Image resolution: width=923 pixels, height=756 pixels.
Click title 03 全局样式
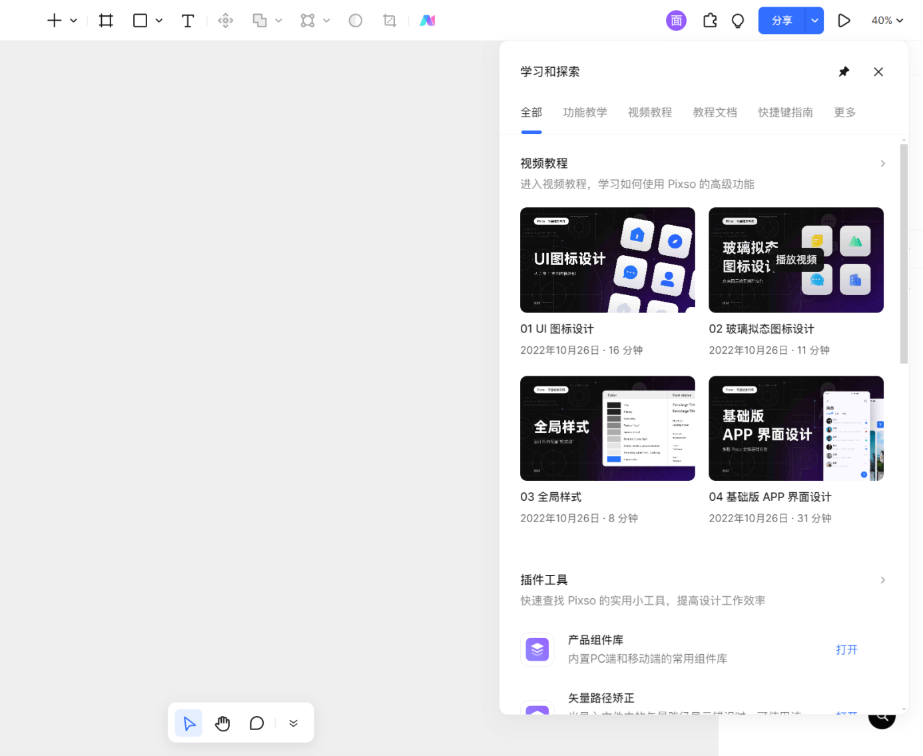[551, 497]
